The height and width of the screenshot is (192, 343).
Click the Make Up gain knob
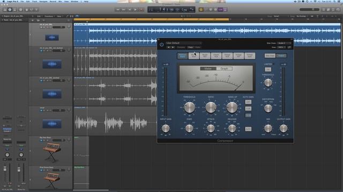[232, 107]
